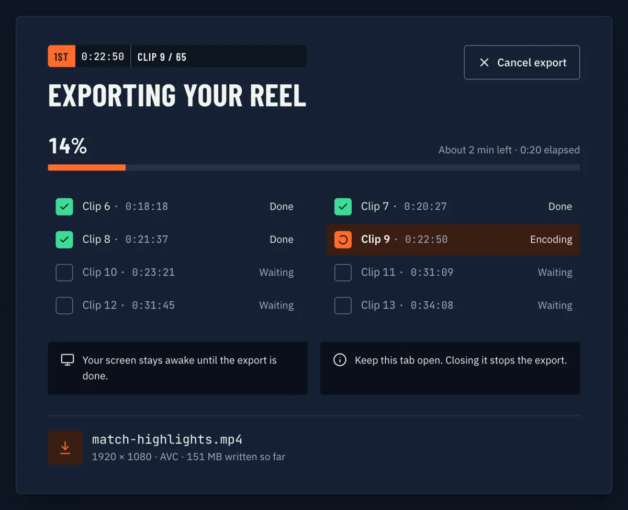This screenshot has height=510, width=628.
Task: Click the 0:18:18 timestamp
Action: (147, 207)
